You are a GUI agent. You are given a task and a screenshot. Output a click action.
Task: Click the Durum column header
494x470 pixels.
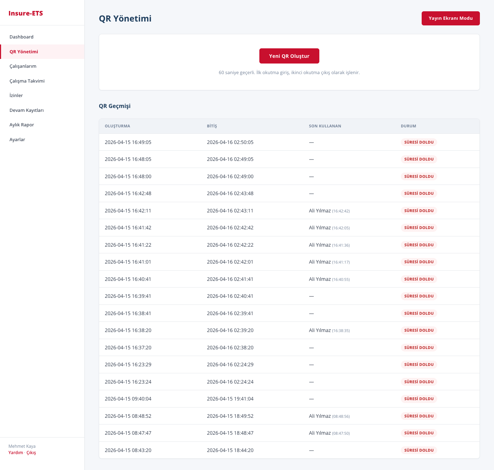pyautogui.click(x=408, y=126)
